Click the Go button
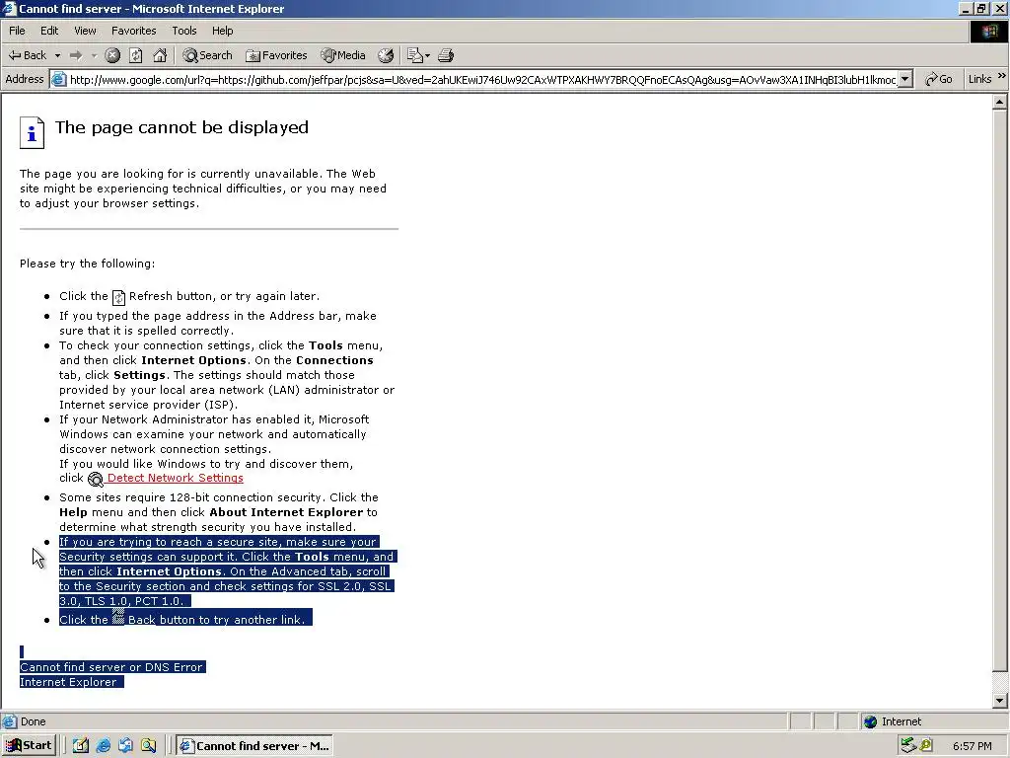This screenshot has height=758, width=1010. click(x=939, y=79)
